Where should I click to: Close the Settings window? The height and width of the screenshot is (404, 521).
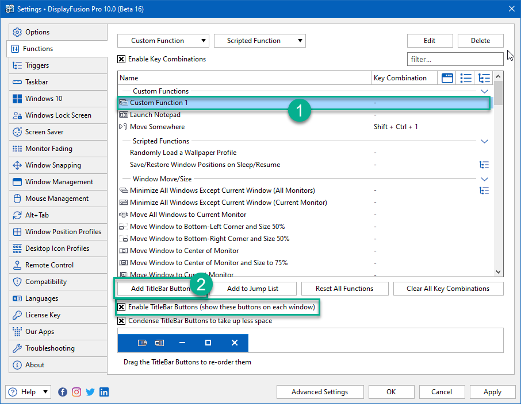512,9
